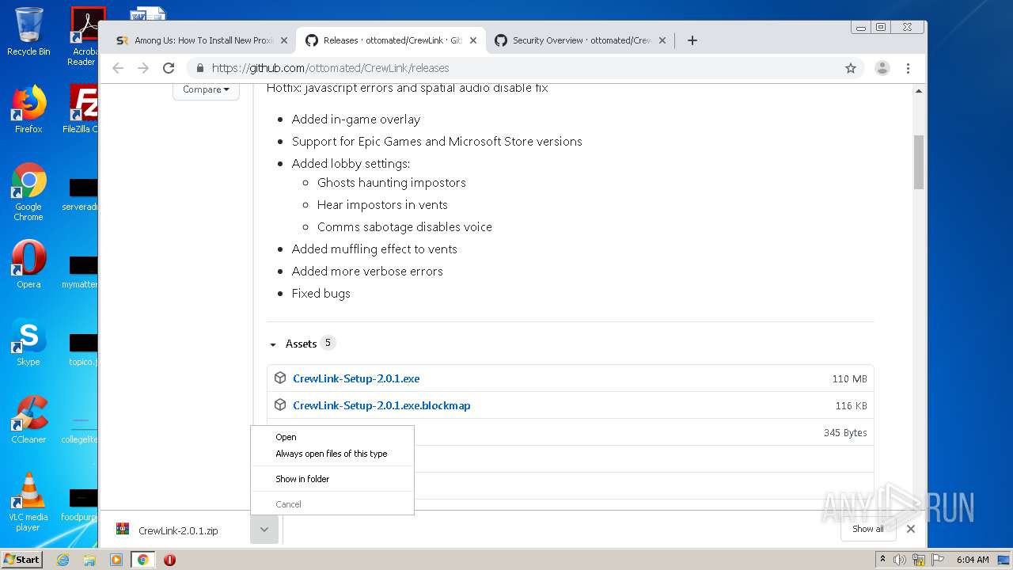Click the network icon in system tray

pos(919,560)
